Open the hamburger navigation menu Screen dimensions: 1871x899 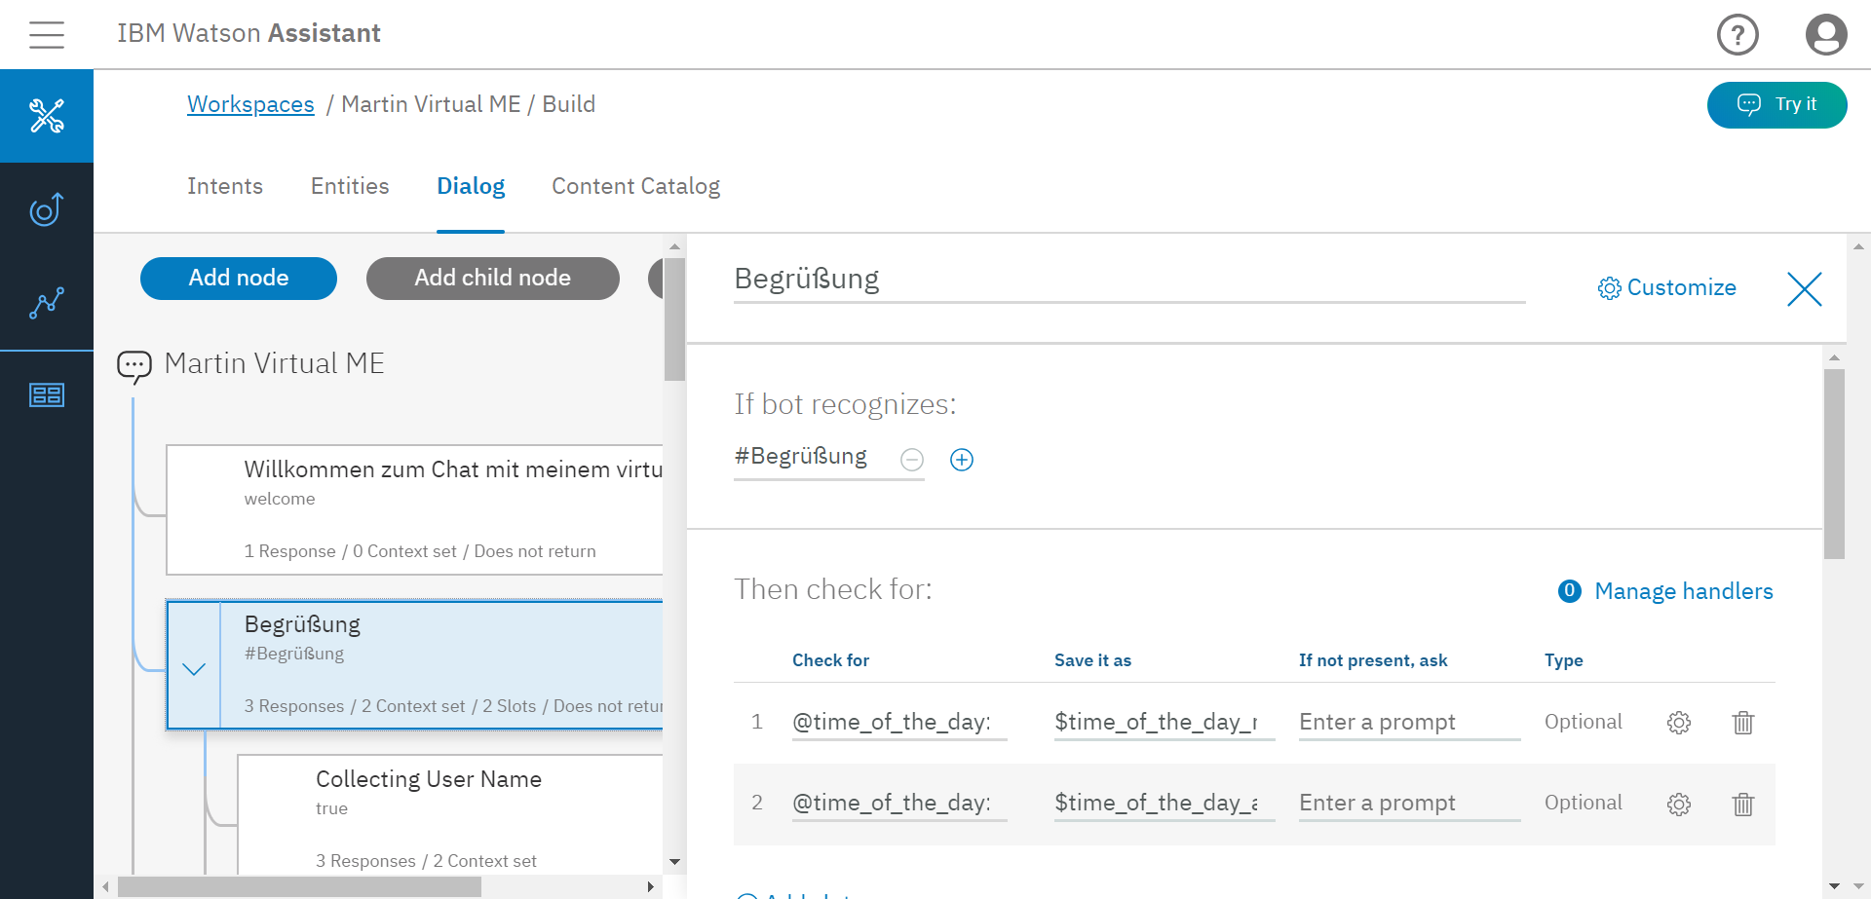tap(46, 34)
